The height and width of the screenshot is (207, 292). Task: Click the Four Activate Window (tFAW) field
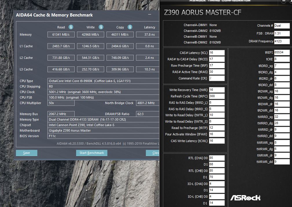coord(217,134)
